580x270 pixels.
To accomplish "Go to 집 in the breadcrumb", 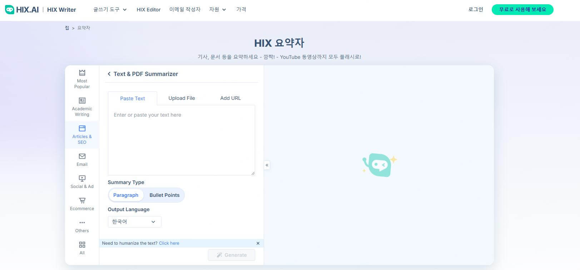I will [x=67, y=28].
